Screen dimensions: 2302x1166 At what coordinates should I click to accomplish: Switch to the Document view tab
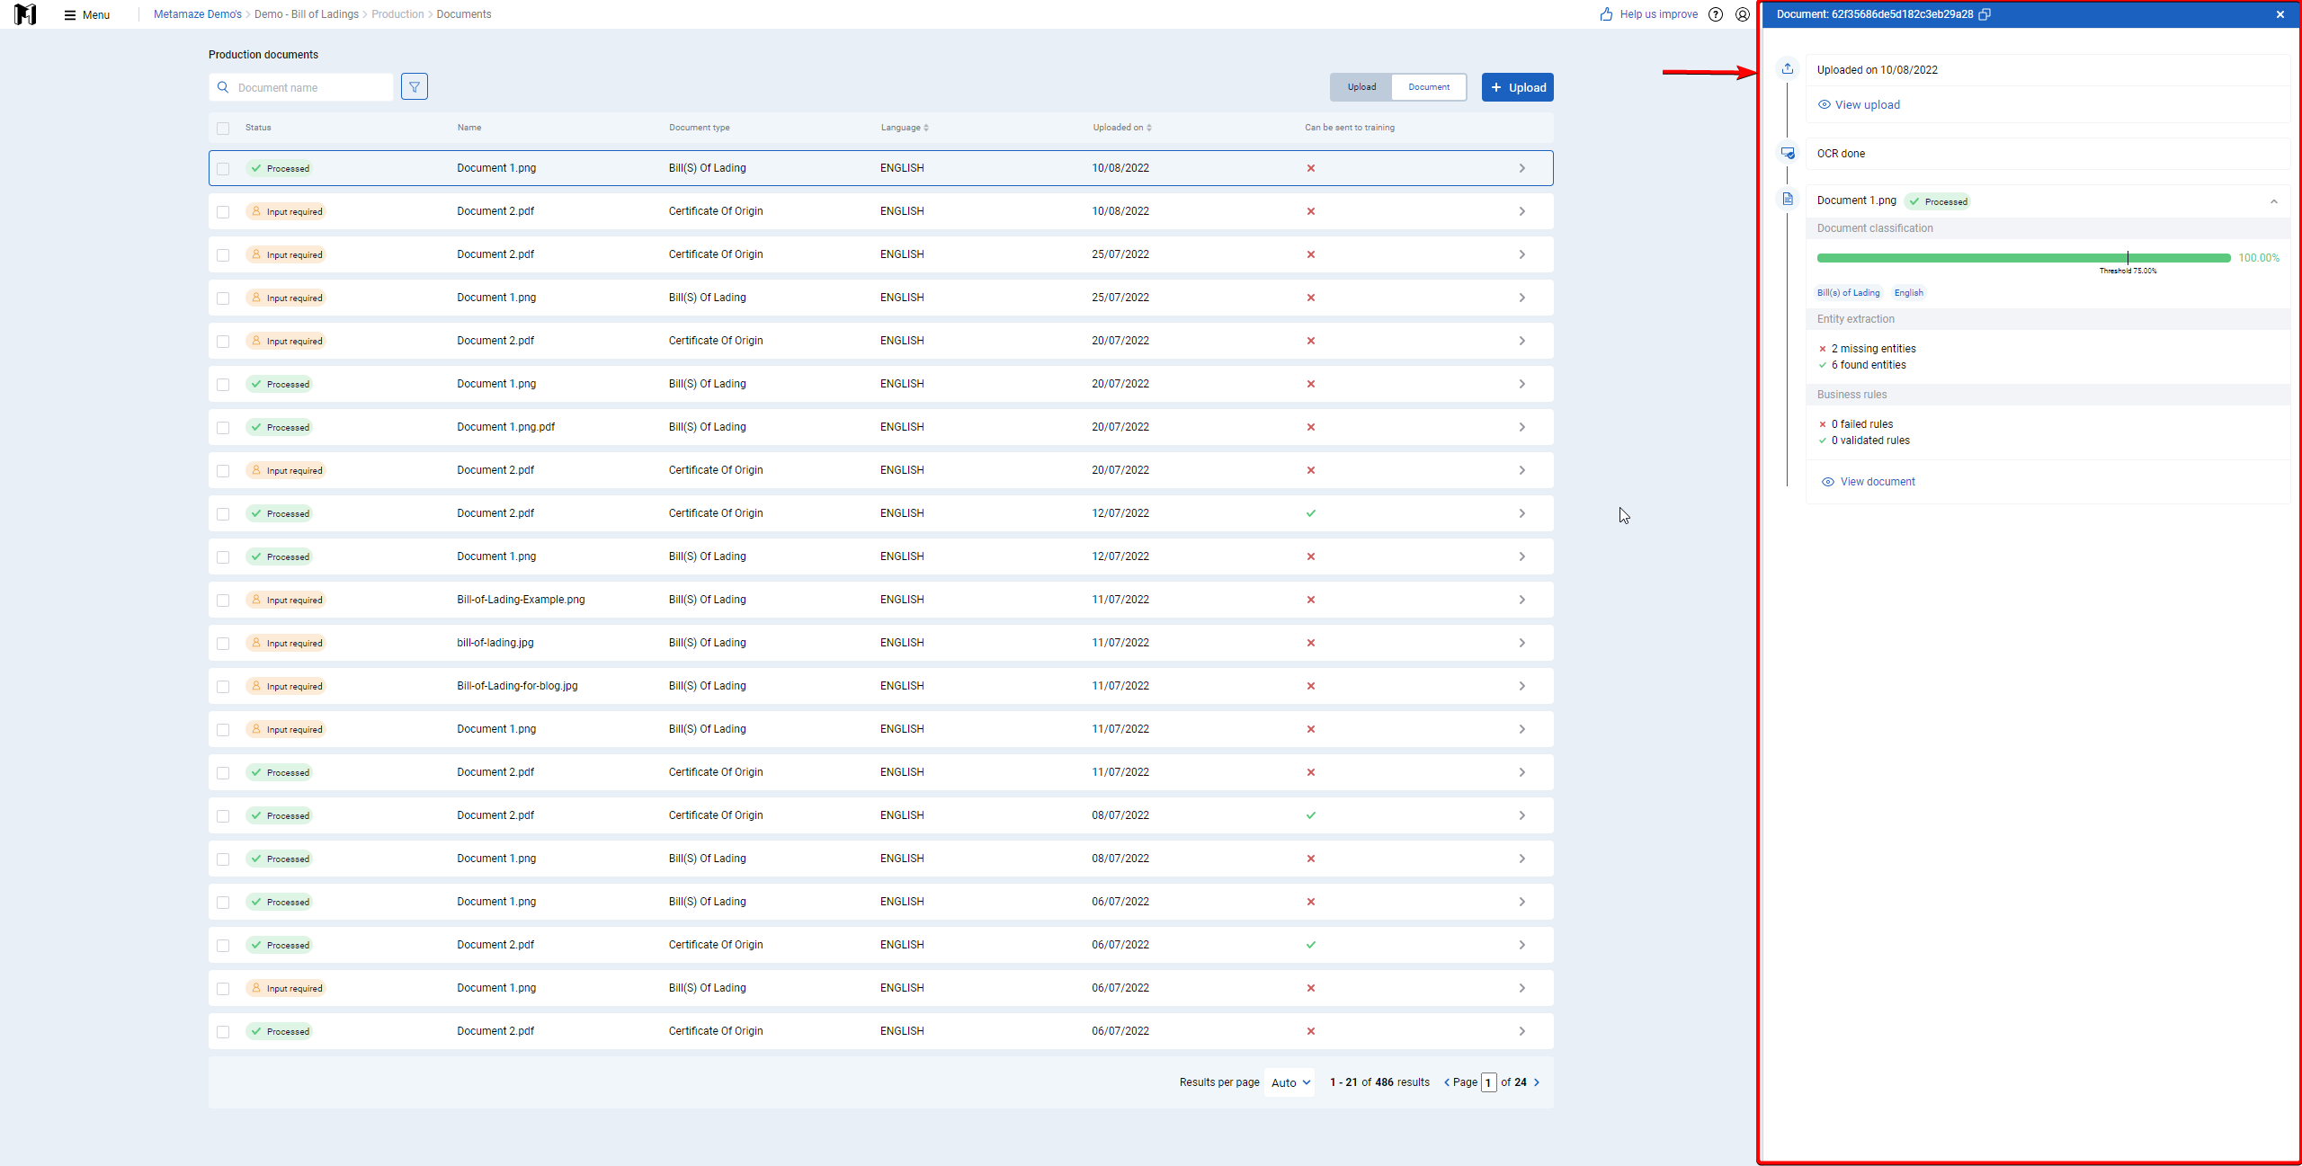click(1429, 87)
